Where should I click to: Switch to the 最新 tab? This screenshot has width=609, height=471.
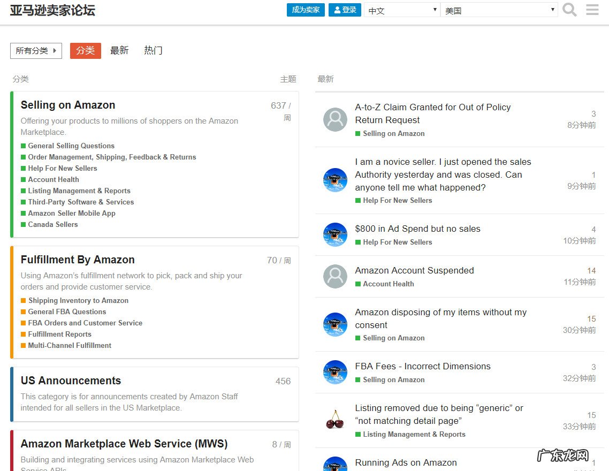click(x=119, y=51)
